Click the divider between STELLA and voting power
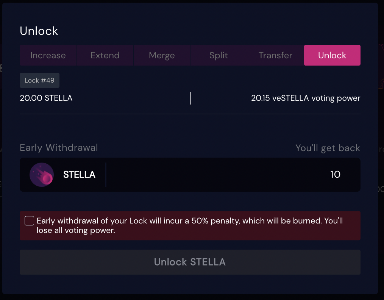 190,98
